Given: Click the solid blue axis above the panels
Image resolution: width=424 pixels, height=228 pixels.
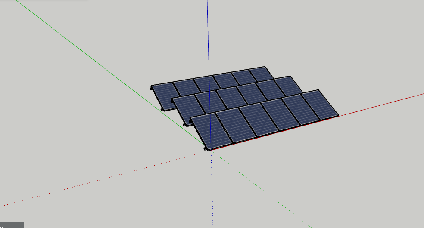Looking at the screenshot, I should 207,34.
